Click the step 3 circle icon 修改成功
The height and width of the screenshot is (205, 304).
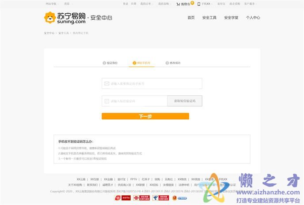167,63
